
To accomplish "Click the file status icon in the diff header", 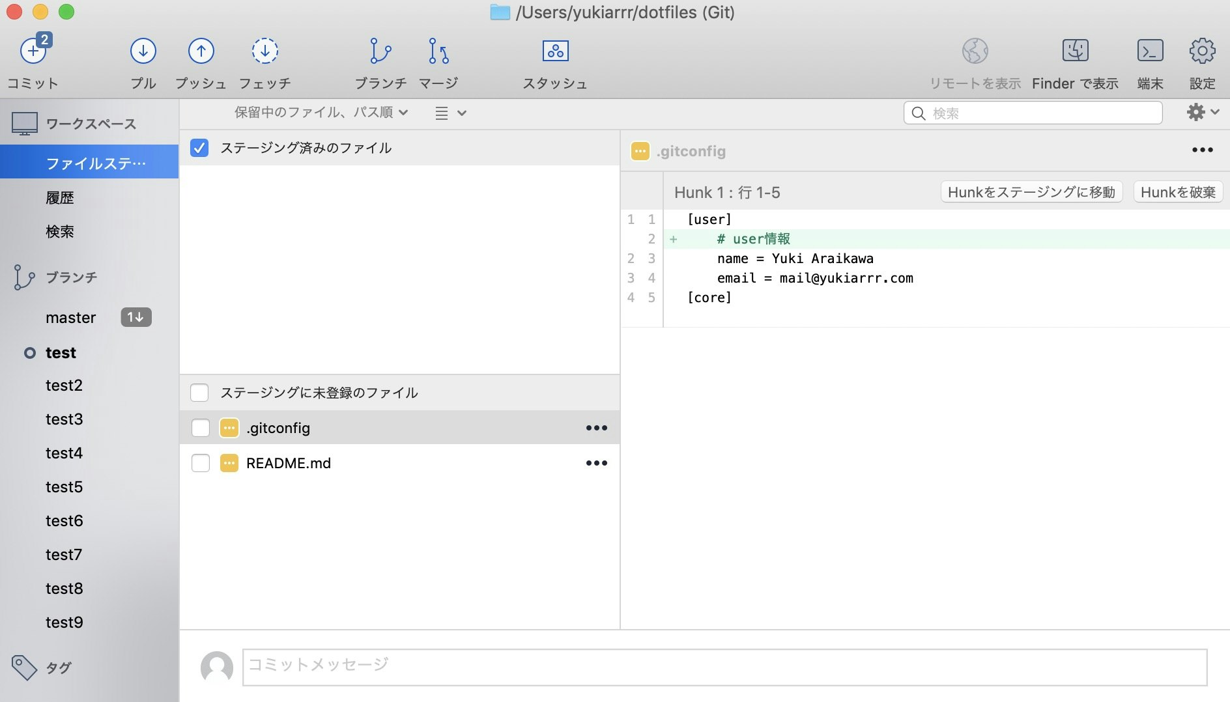I will [640, 151].
